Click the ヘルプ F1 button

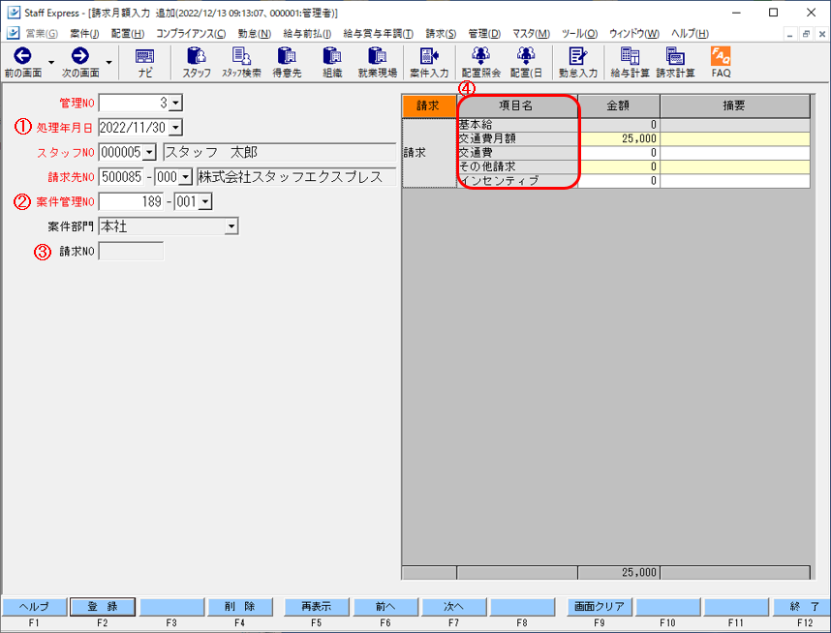point(35,607)
